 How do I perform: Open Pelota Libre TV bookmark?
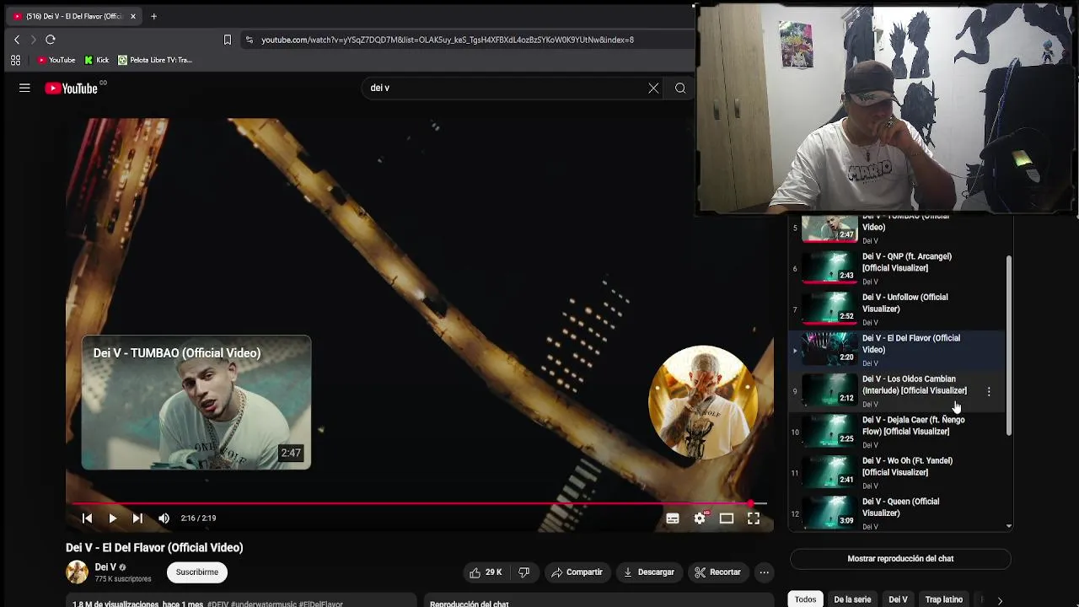tap(154, 60)
